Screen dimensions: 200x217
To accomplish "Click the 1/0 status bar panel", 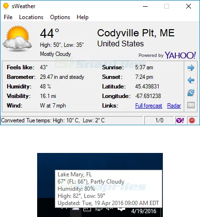I will (x=159, y=120).
